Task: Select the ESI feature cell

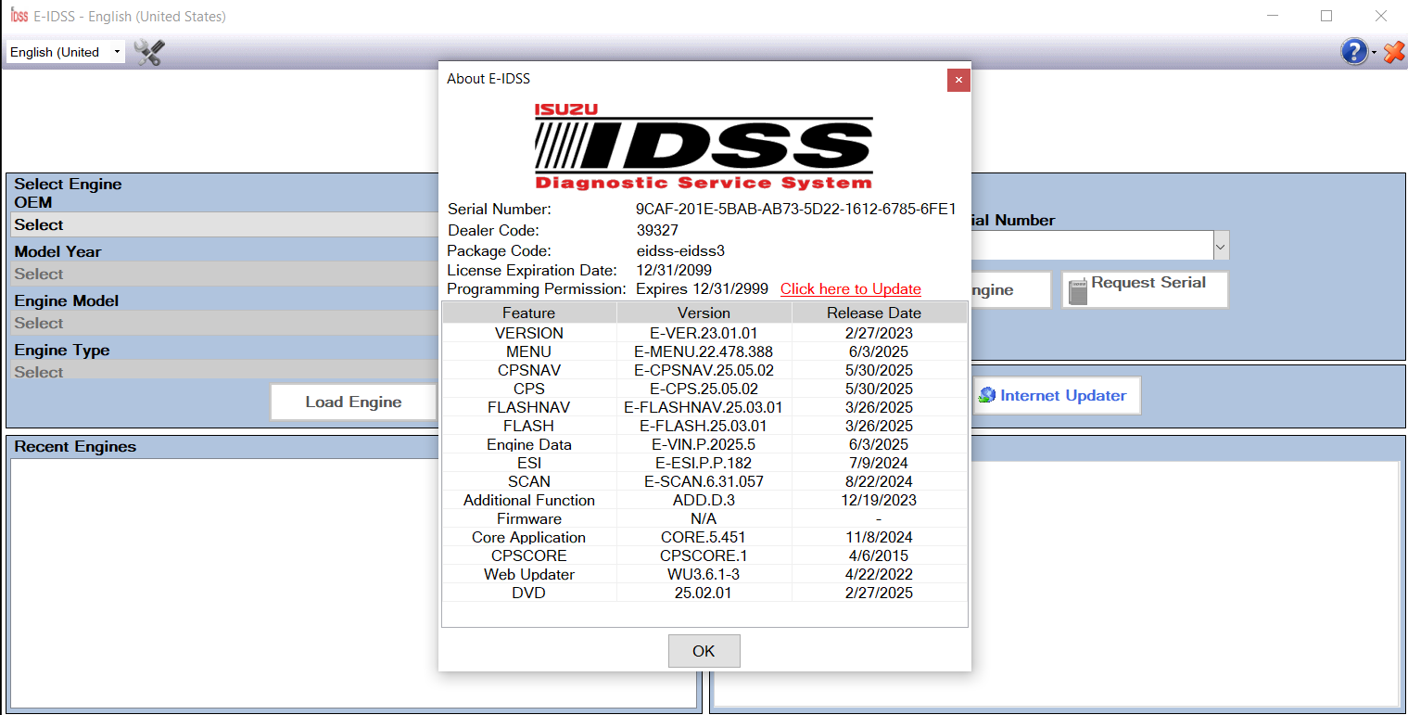Action: 529,463
